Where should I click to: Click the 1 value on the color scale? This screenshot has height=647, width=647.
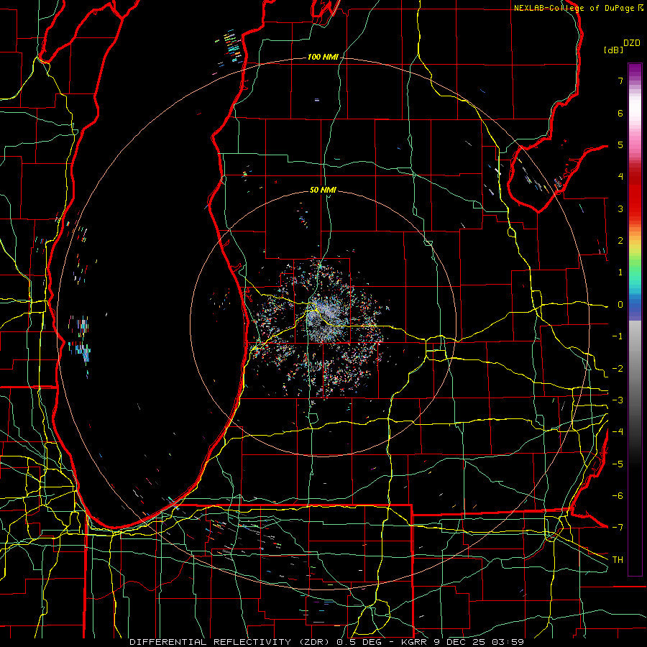pyautogui.click(x=620, y=272)
